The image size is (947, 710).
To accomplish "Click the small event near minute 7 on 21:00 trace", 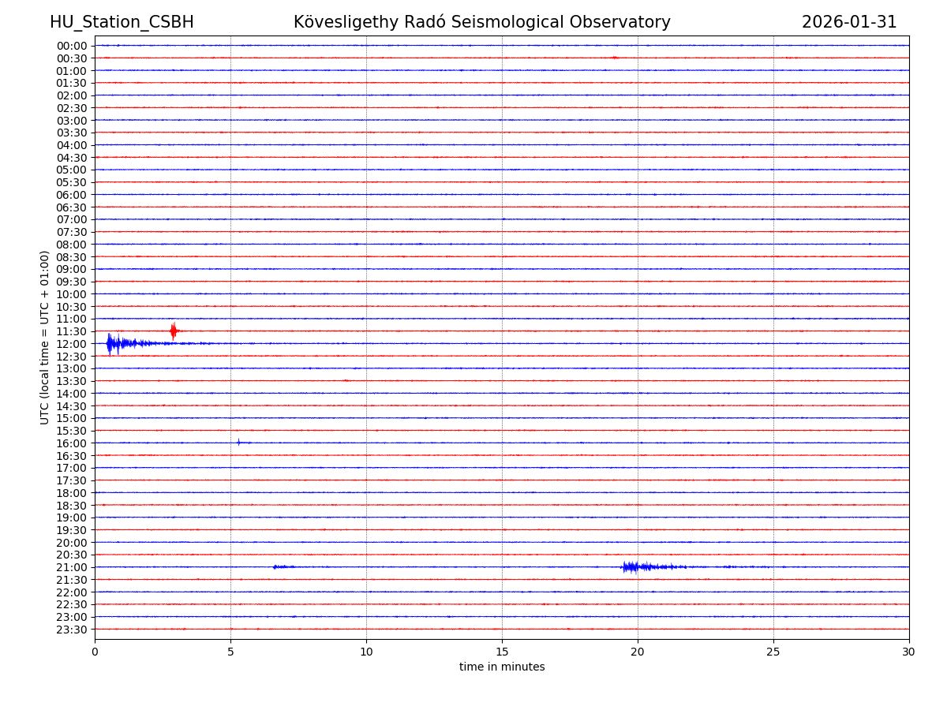I will 276,566.
